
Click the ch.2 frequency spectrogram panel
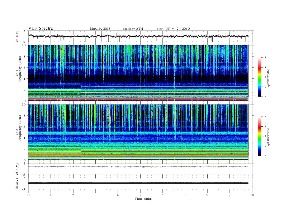tap(138, 132)
